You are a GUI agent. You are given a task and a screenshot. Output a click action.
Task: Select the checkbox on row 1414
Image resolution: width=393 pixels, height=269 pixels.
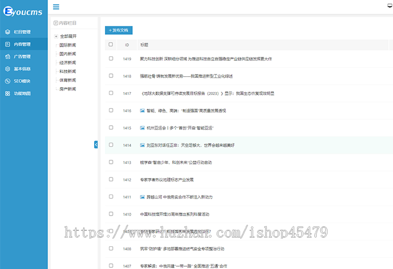(111, 145)
